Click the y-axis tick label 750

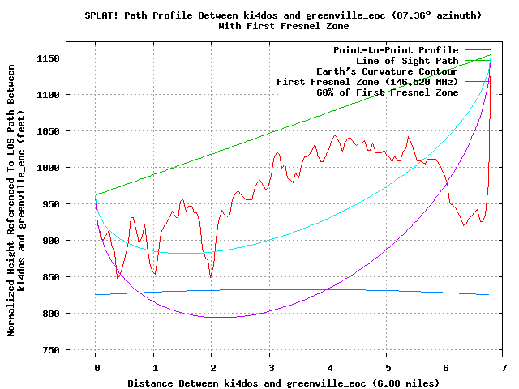51,350
